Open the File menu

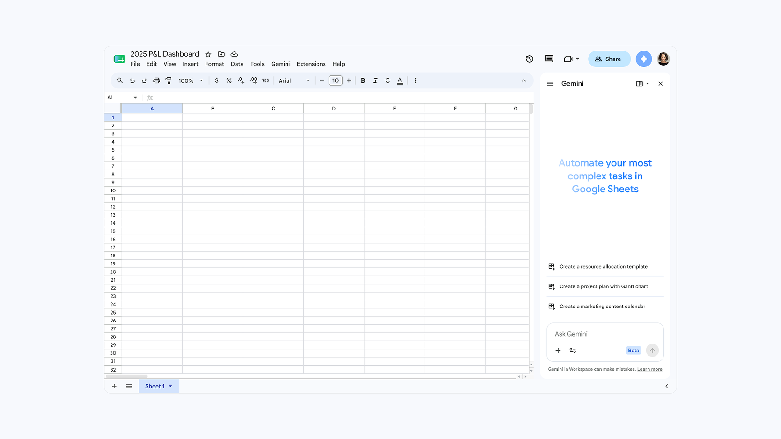[x=135, y=64]
